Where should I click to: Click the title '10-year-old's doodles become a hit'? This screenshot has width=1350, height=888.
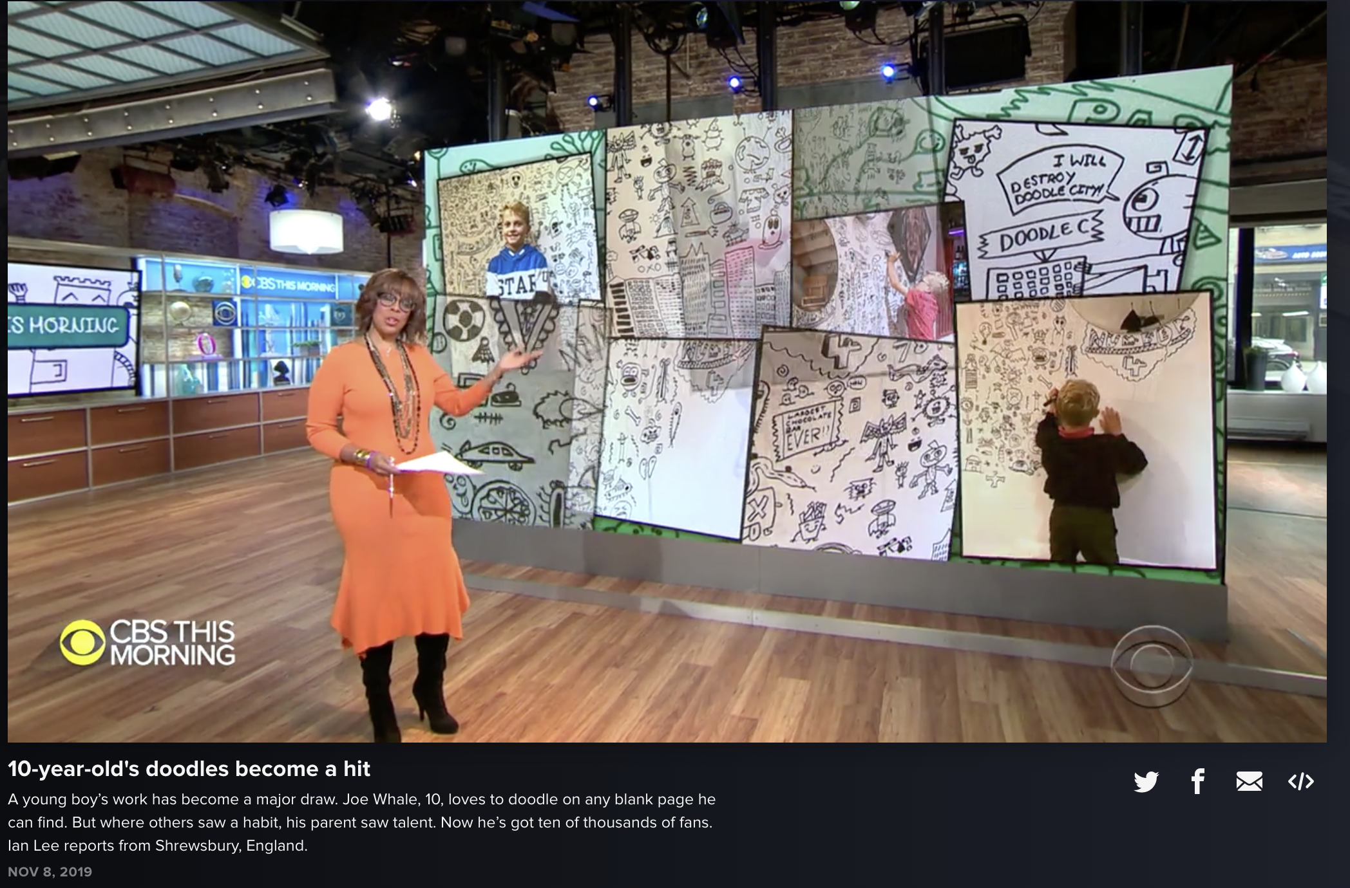click(189, 768)
